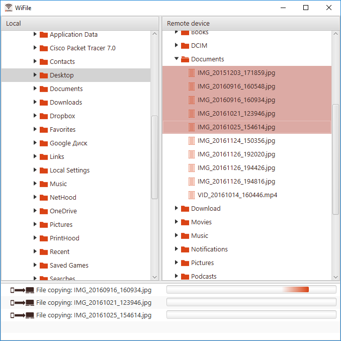Click the open Documents folder icon on remote device
Viewport: 341px width, 341px height.
(185, 59)
